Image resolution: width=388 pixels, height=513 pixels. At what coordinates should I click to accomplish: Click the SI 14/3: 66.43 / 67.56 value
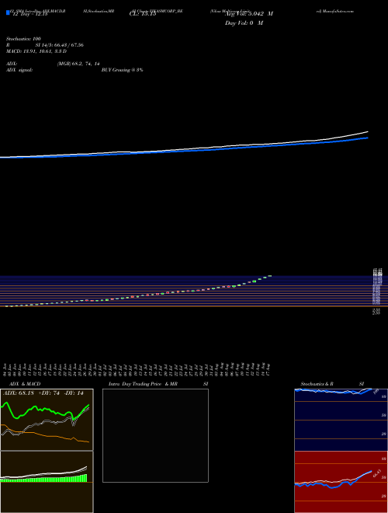tap(60, 45)
